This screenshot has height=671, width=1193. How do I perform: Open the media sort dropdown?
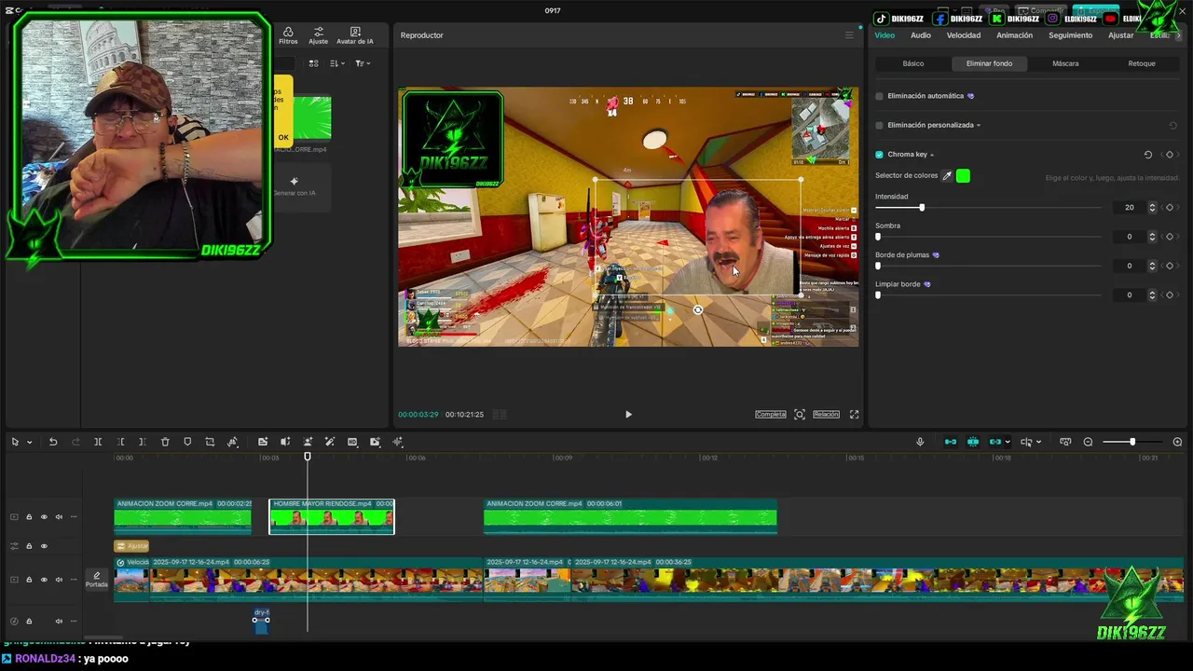(336, 63)
